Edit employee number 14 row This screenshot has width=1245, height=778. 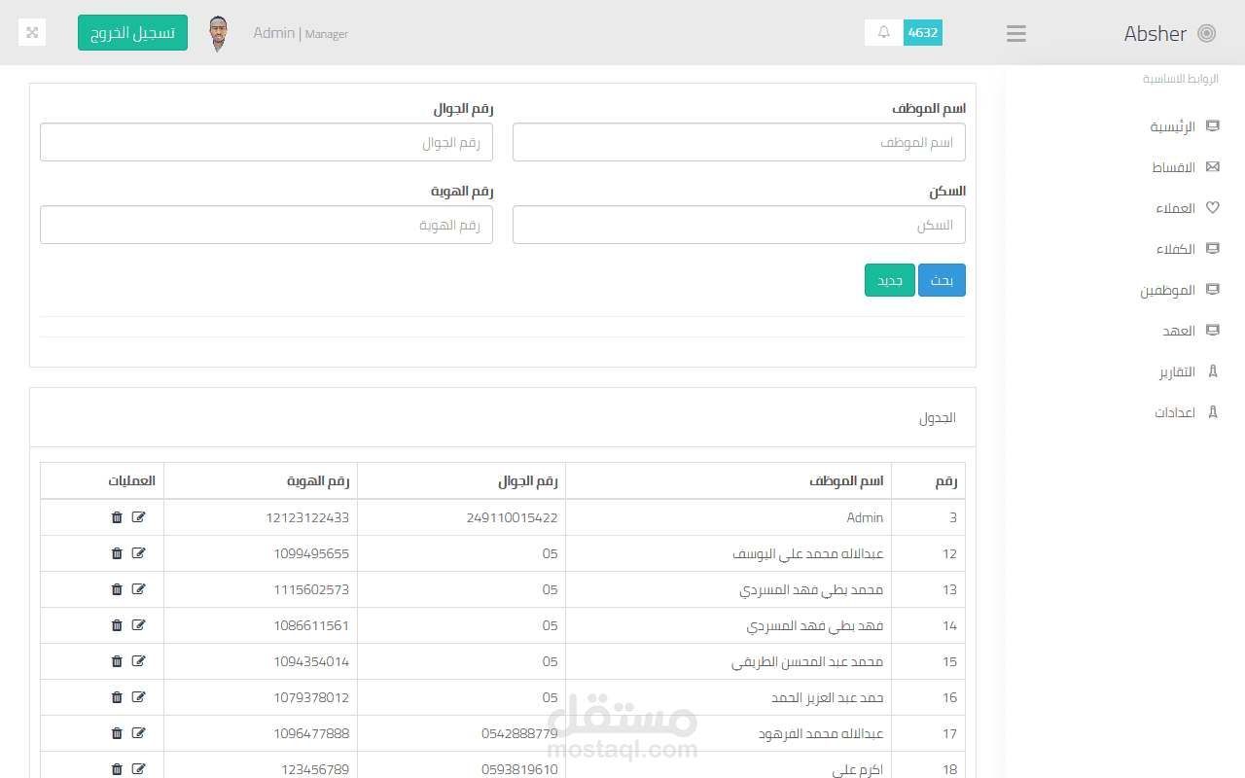(138, 625)
